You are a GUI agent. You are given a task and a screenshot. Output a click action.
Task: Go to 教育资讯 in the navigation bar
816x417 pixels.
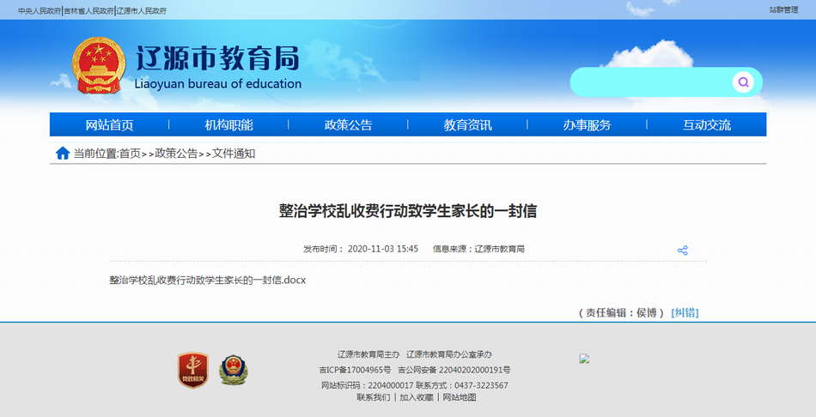pos(467,125)
